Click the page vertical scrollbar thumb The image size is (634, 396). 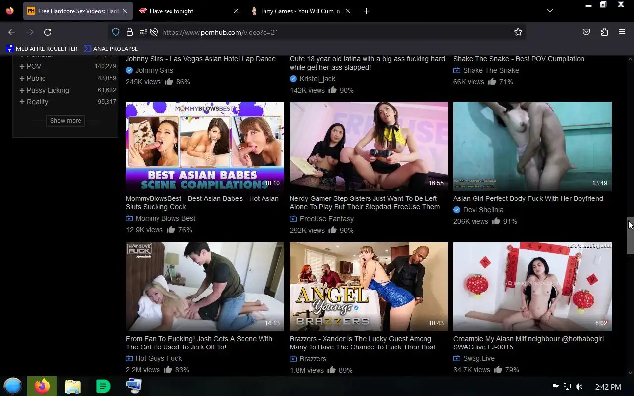[630, 235]
